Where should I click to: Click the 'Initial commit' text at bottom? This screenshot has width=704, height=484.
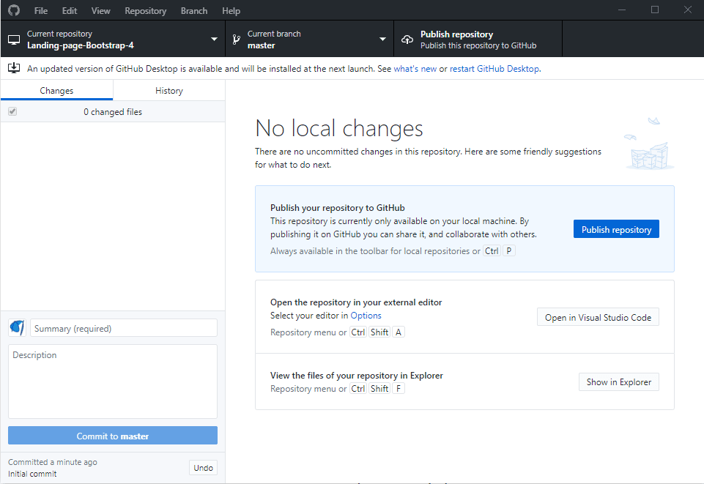32,474
